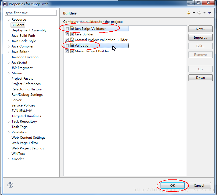Expand the Java Editor node
Image resolution: width=217 pixels, height=195 pixels.
(9, 52)
